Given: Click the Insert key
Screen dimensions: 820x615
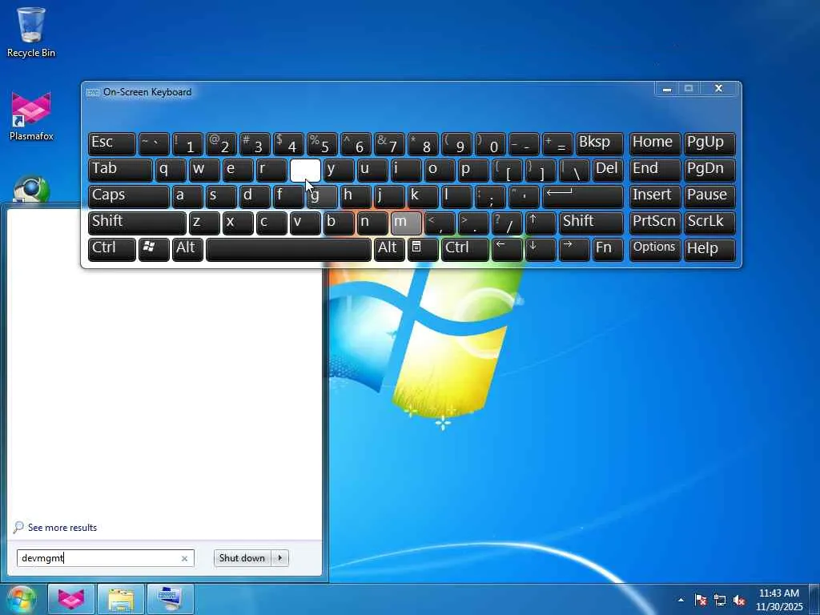Looking at the screenshot, I should [x=655, y=196].
